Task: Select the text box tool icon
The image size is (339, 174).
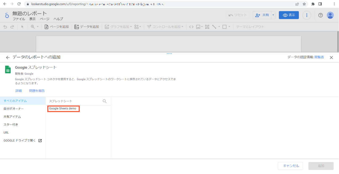Action: pyautogui.click(x=207, y=27)
